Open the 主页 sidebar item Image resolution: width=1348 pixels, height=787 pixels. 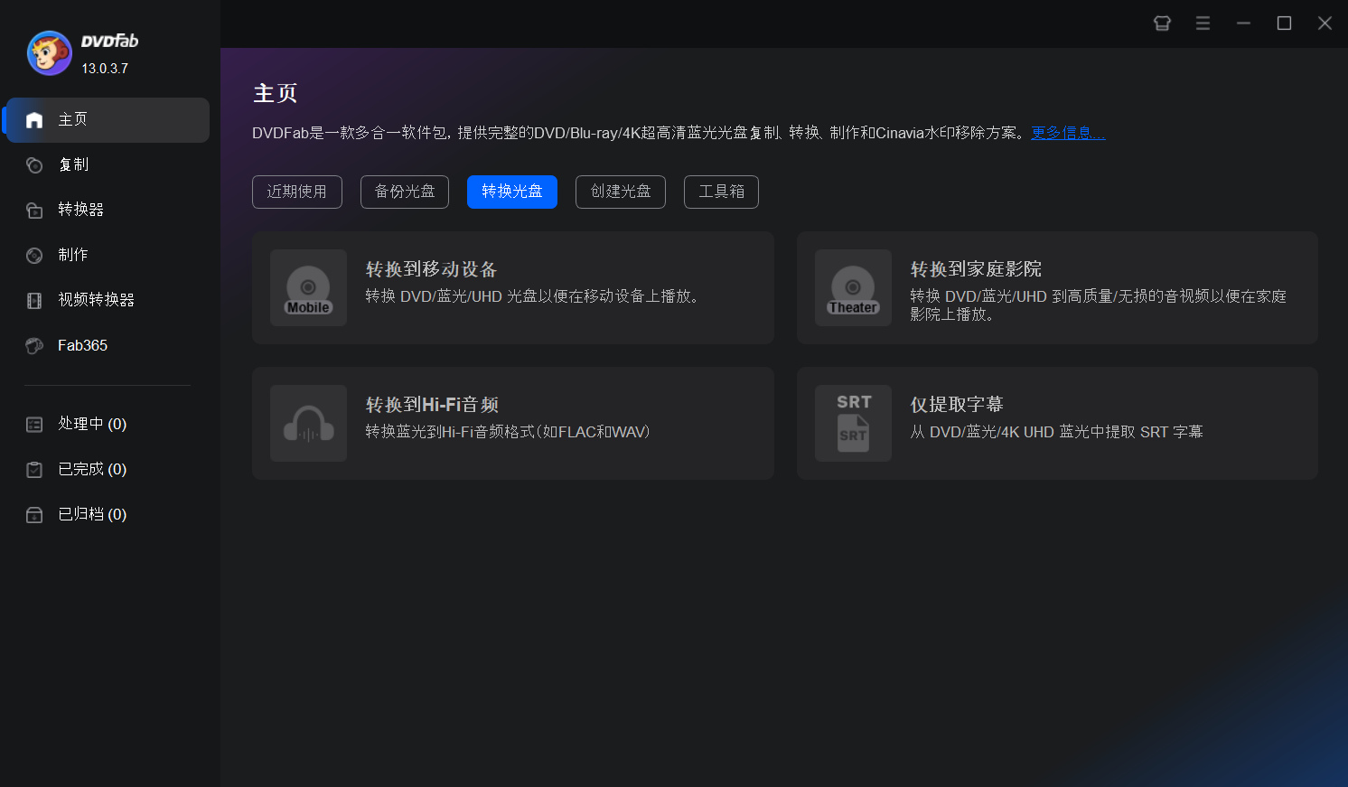pos(108,120)
